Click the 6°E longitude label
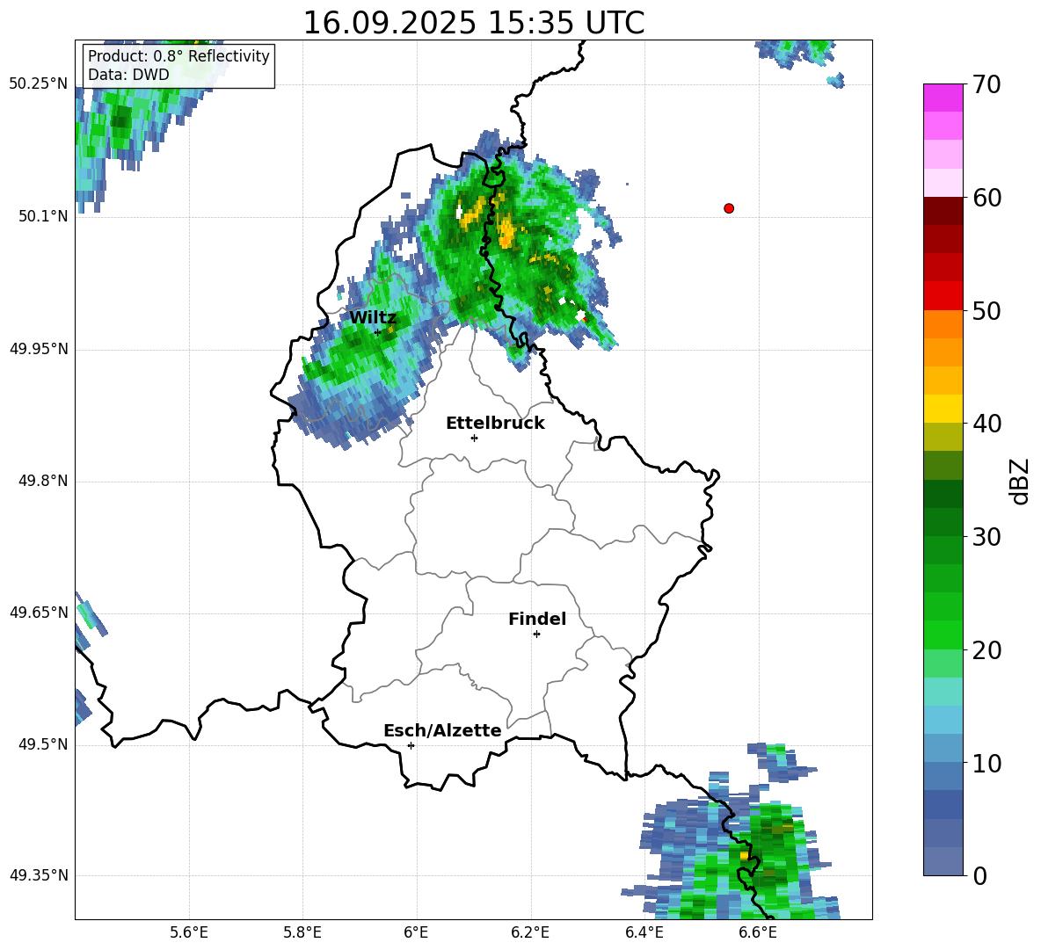The image size is (1041, 950). pyautogui.click(x=416, y=932)
